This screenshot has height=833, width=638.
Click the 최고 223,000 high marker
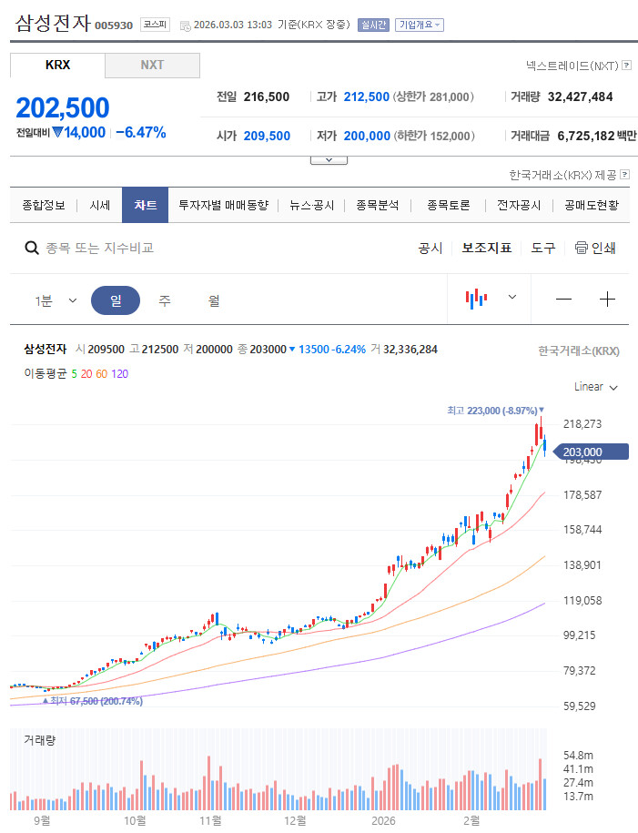point(495,411)
